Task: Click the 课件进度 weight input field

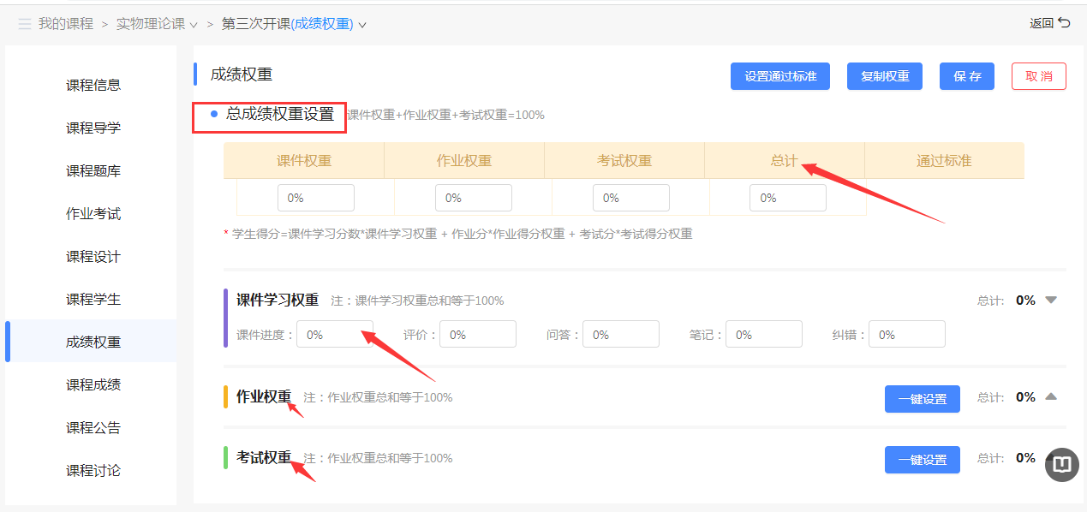Action: pyautogui.click(x=334, y=335)
